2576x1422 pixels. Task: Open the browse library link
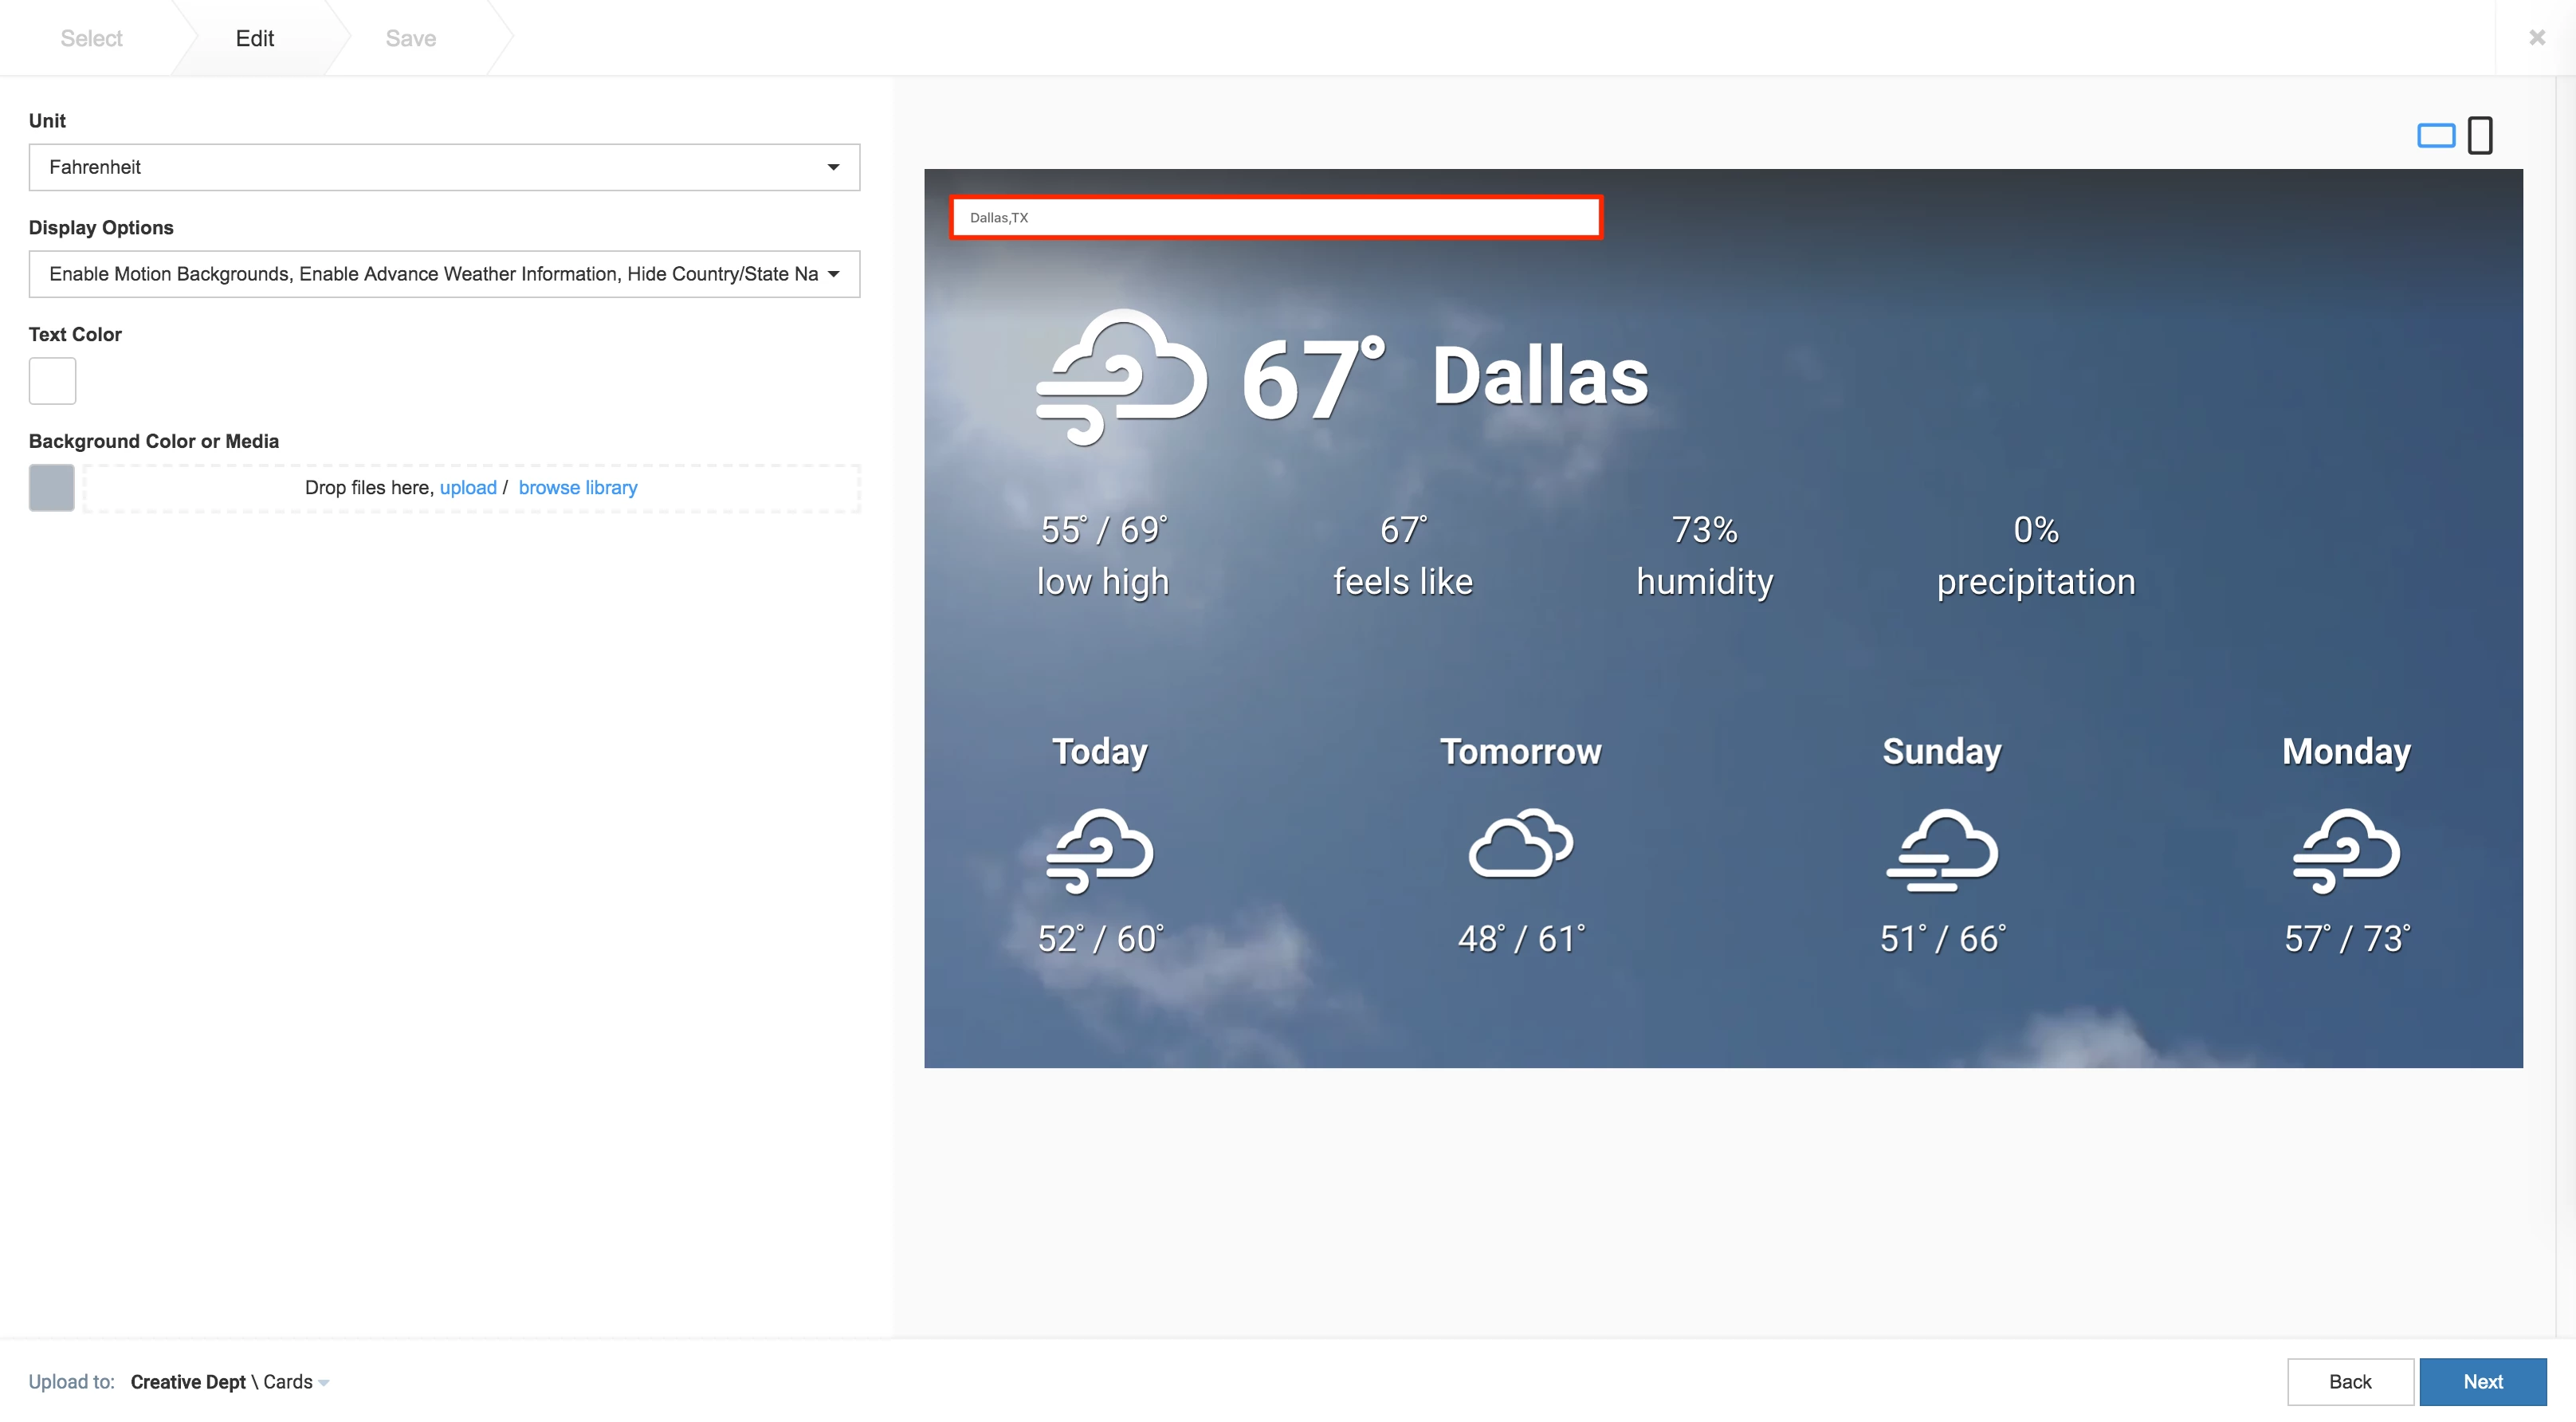coord(577,488)
